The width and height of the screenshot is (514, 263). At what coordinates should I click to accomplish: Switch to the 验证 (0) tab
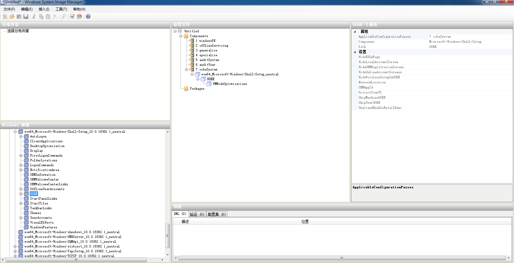[197, 214]
